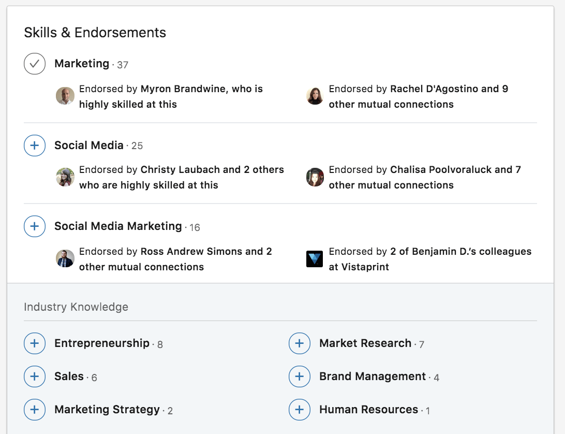
Task: View the Entrepreneurship skill details
Action: (x=102, y=343)
